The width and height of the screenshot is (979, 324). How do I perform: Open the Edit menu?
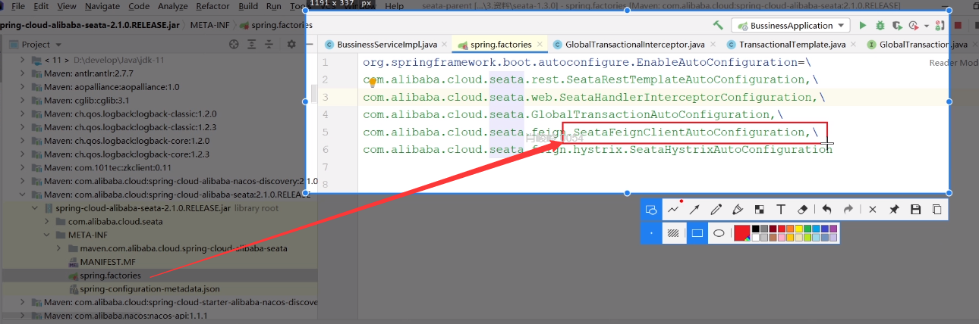41,6
